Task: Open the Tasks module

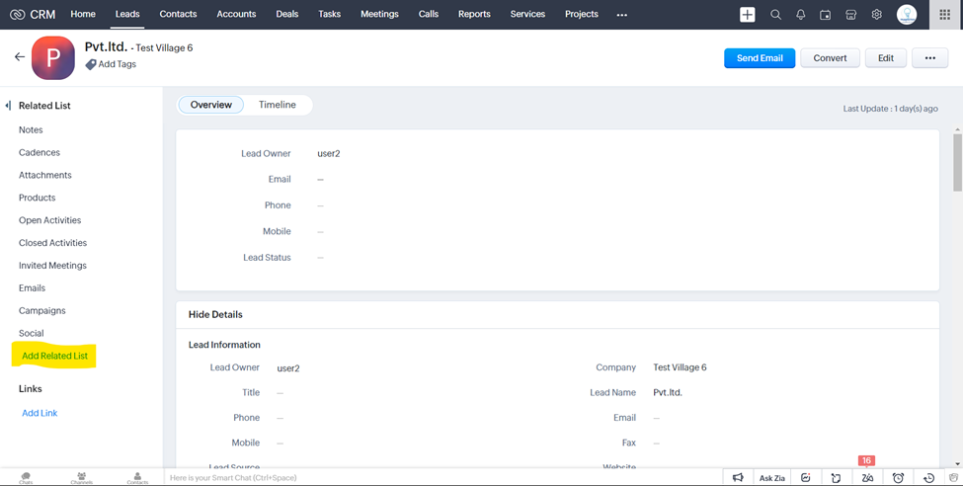Action: pyautogui.click(x=329, y=14)
